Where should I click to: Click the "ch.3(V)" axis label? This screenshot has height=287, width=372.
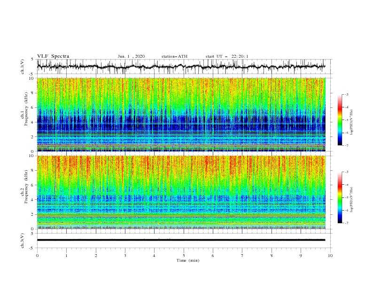(23, 241)
